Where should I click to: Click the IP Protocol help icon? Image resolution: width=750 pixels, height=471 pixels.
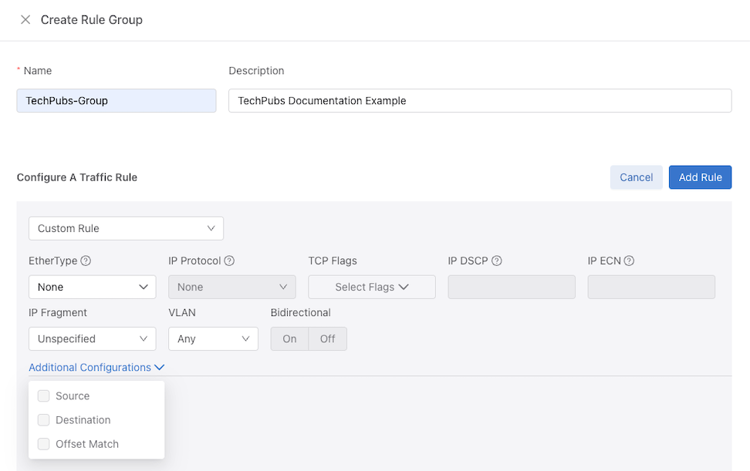229,261
